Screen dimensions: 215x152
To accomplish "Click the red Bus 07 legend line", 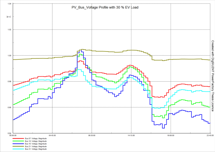I will (18, 138).
